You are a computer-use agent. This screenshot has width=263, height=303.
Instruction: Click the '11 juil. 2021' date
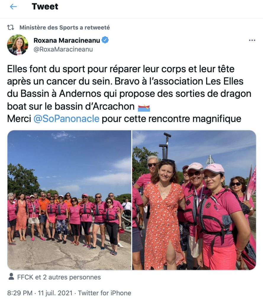(55, 293)
